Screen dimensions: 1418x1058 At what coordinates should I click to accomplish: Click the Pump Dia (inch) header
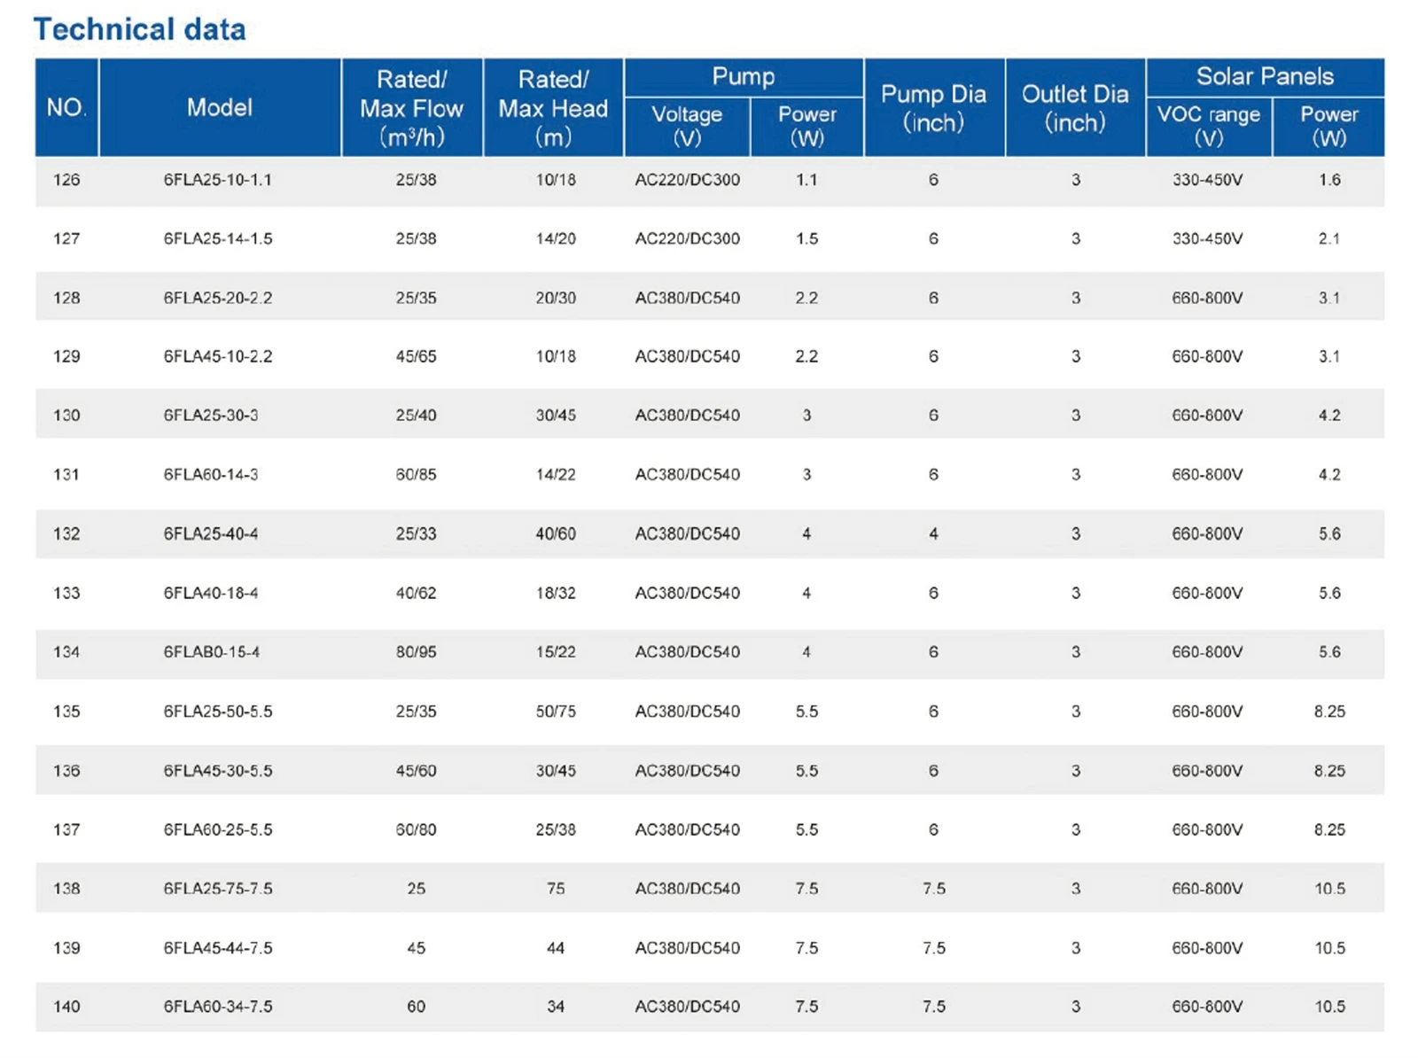pos(934,107)
